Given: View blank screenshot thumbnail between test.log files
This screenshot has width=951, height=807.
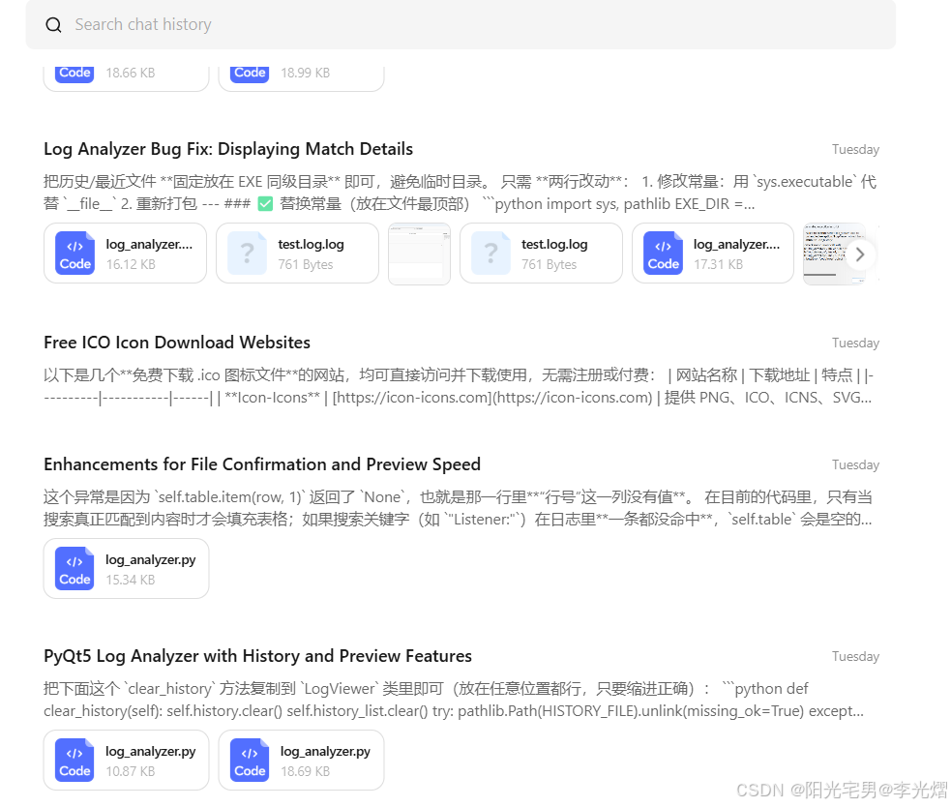Looking at the screenshot, I should tap(419, 253).
